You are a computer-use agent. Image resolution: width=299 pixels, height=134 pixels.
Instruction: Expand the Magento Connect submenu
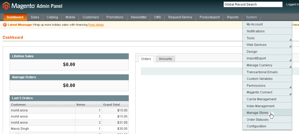pos(267,92)
